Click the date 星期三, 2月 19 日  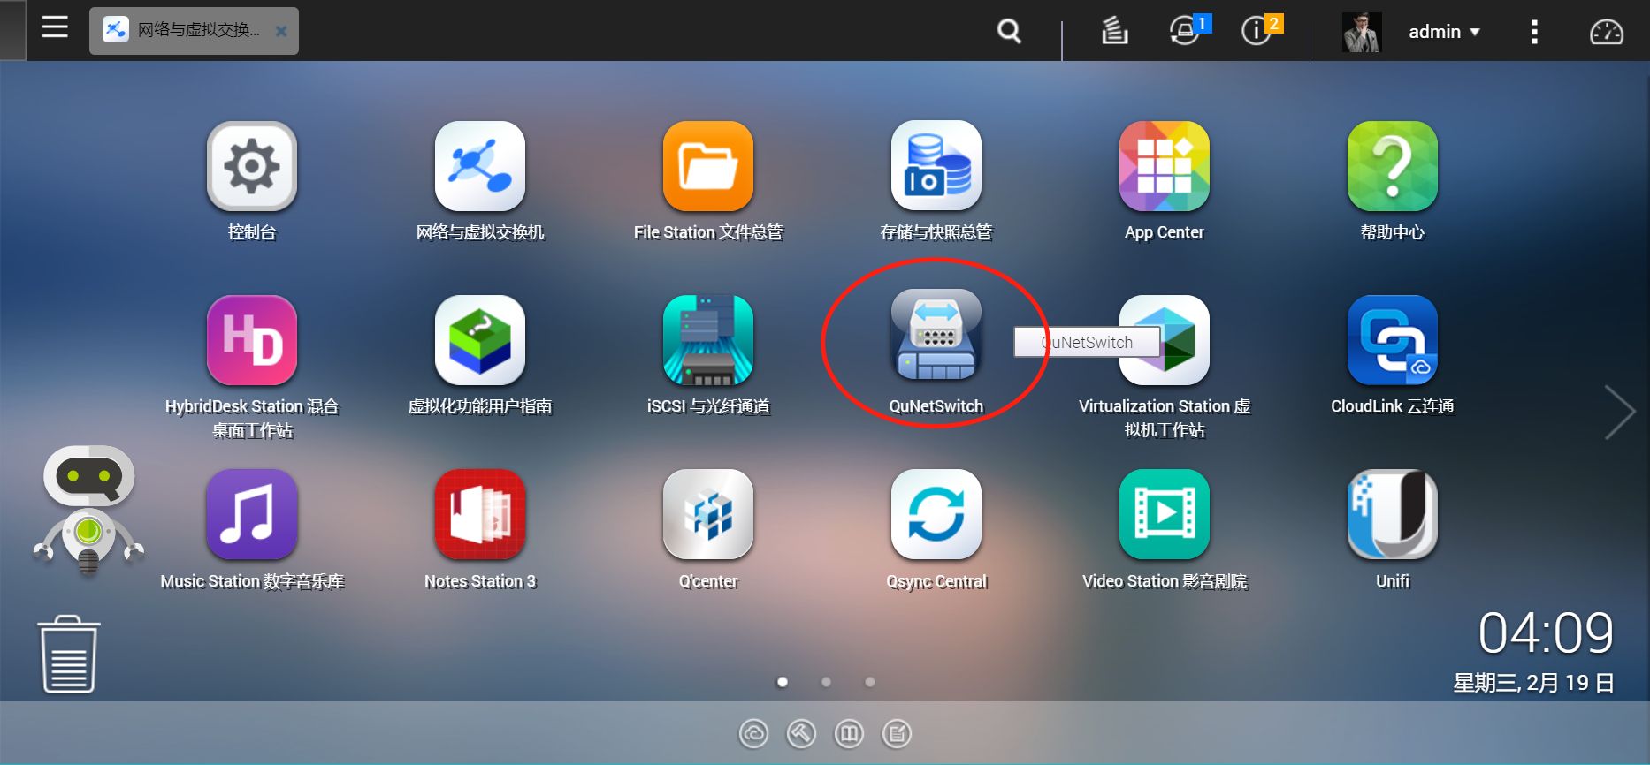point(1534,683)
